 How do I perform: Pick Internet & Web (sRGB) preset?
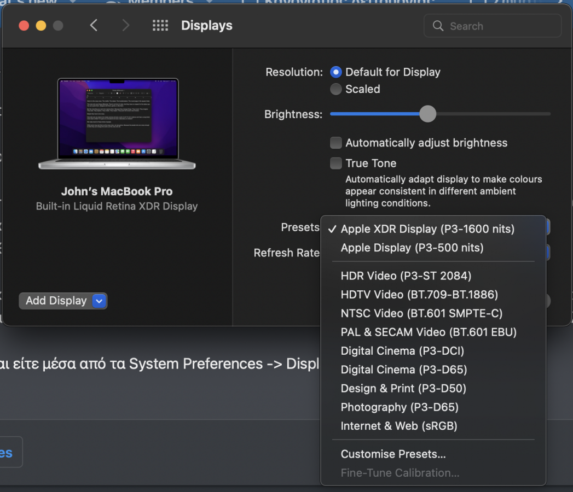[x=398, y=426]
